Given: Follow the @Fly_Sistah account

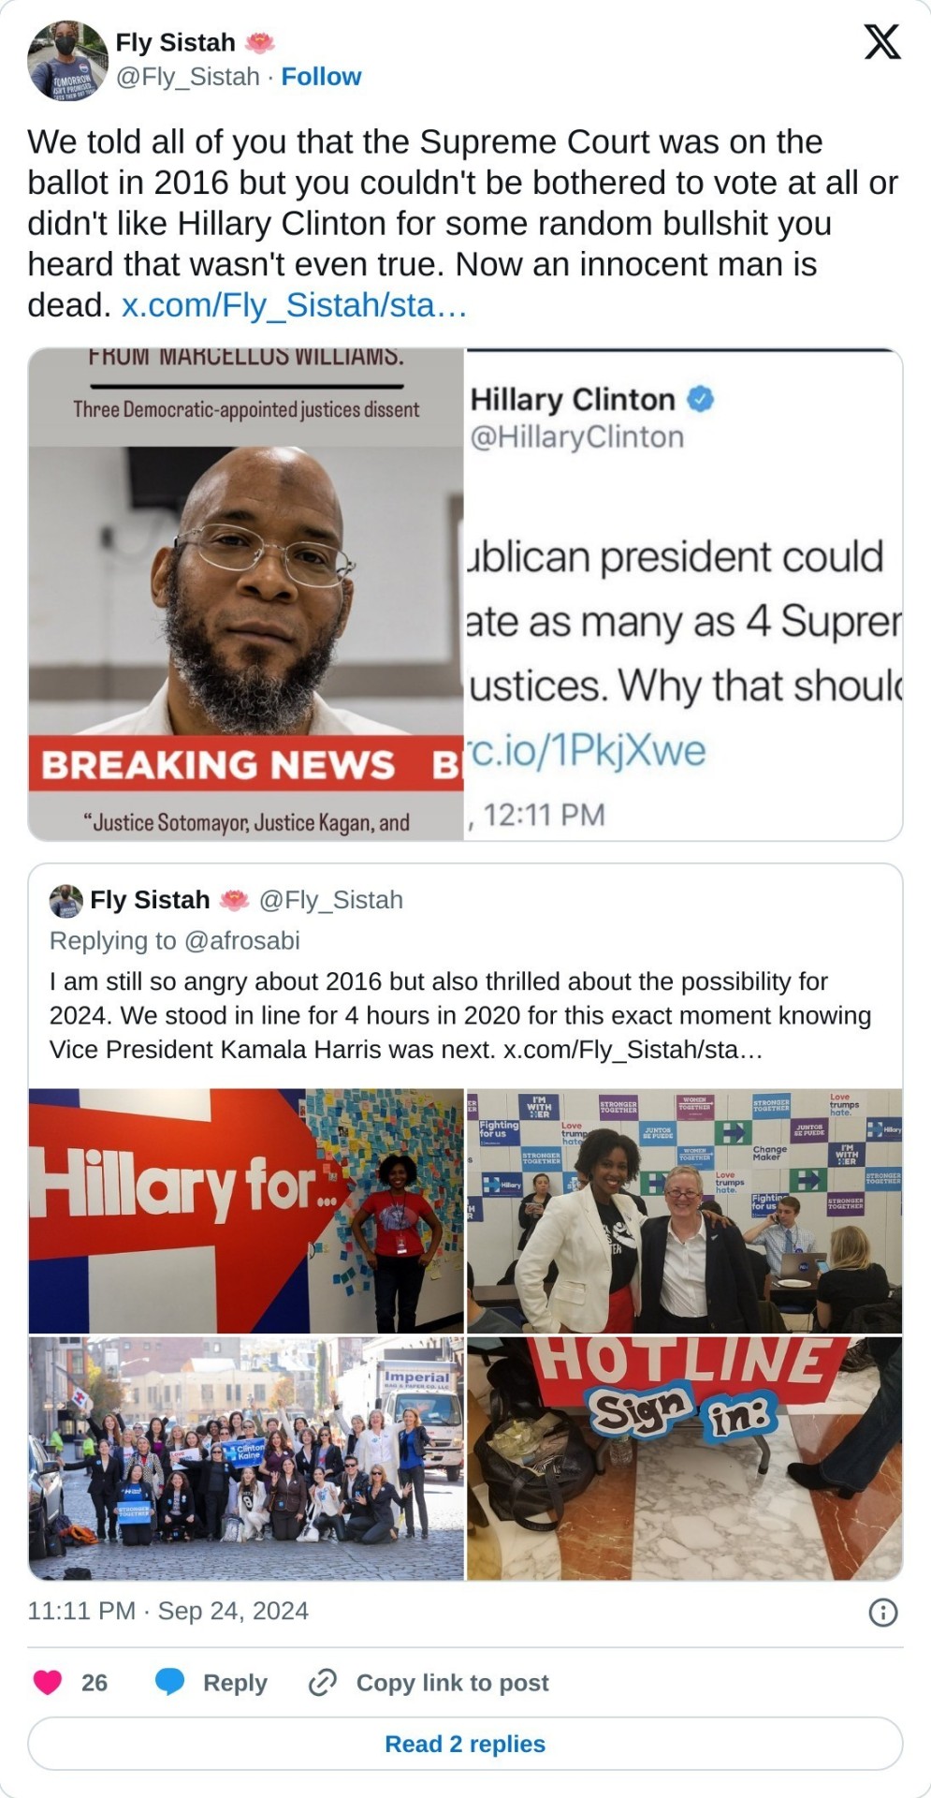Looking at the screenshot, I should coord(321,77).
